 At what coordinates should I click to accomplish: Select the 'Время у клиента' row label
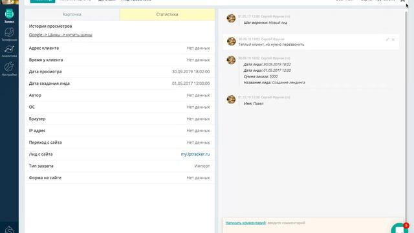46,60
